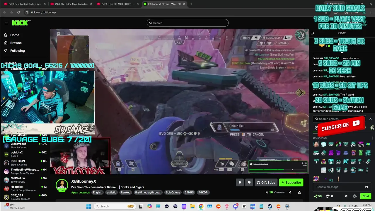Viewport: 375px width, 211px height.
Task: Click the Windows taskbar search box
Action: (115, 206)
